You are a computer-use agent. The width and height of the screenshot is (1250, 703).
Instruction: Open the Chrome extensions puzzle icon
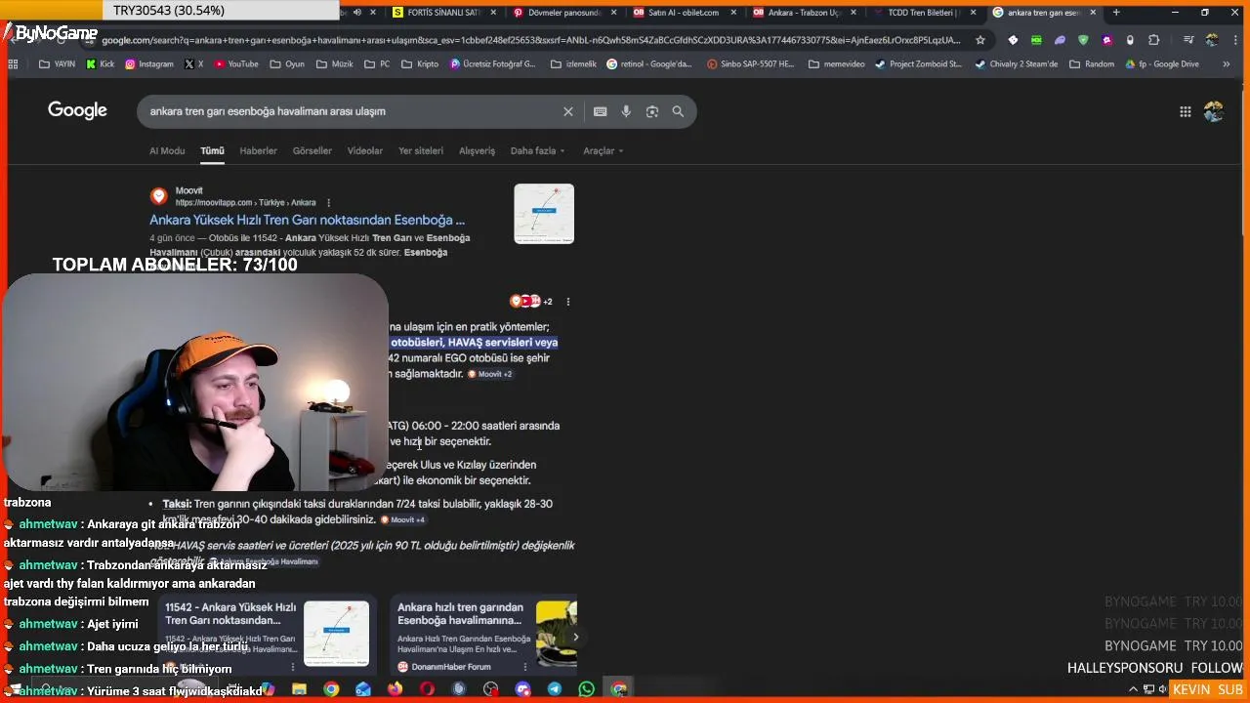1154,40
